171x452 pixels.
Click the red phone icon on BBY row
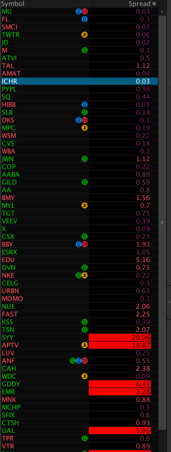click(x=85, y=245)
